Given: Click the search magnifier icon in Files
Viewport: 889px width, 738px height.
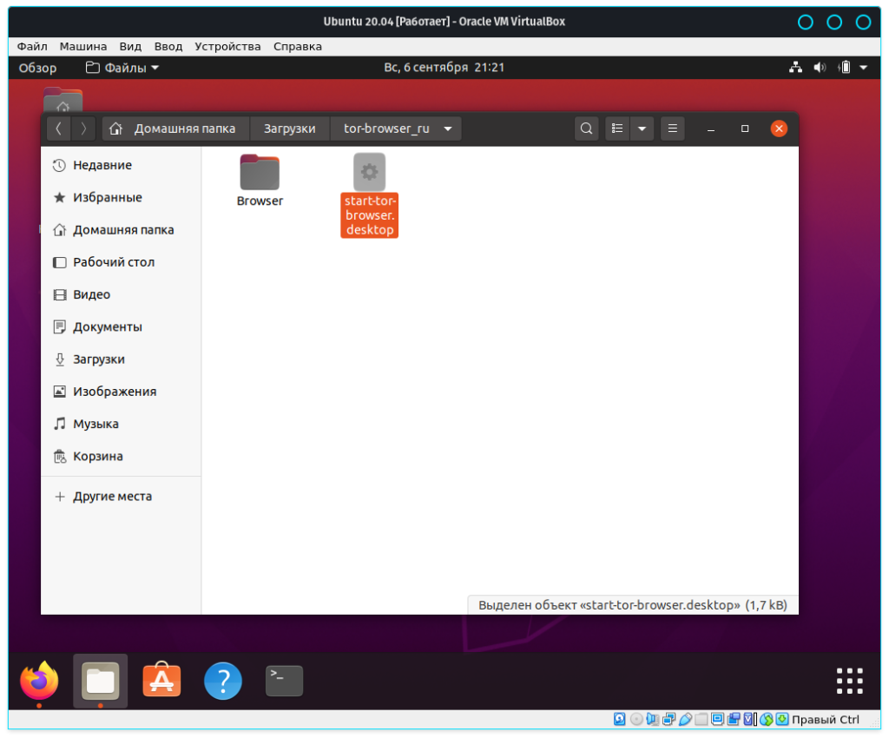Looking at the screenshot, I should coord(587,128).
